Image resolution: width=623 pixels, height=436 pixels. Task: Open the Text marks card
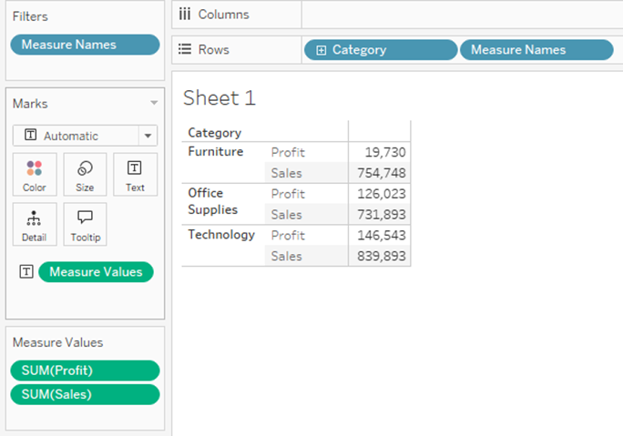[135, 175]
